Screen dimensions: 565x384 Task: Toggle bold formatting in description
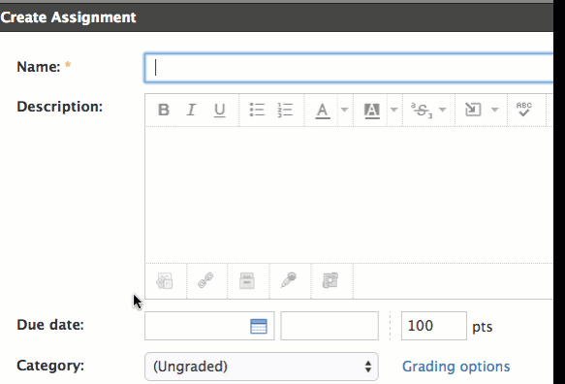pyautogui.click(x=164, y=110)
